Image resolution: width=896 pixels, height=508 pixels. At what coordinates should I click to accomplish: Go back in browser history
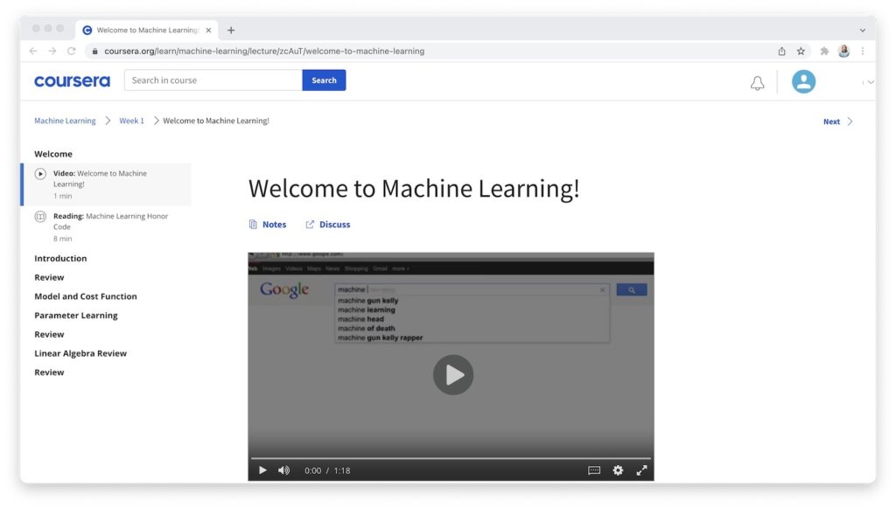(x=33, y=51)
